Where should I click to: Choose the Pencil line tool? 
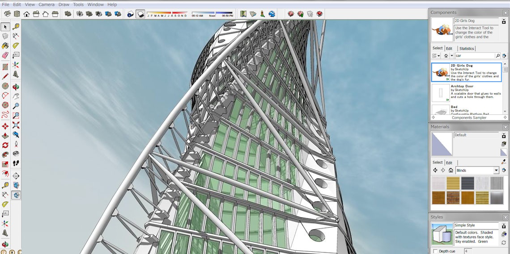(x=5, y=76)
